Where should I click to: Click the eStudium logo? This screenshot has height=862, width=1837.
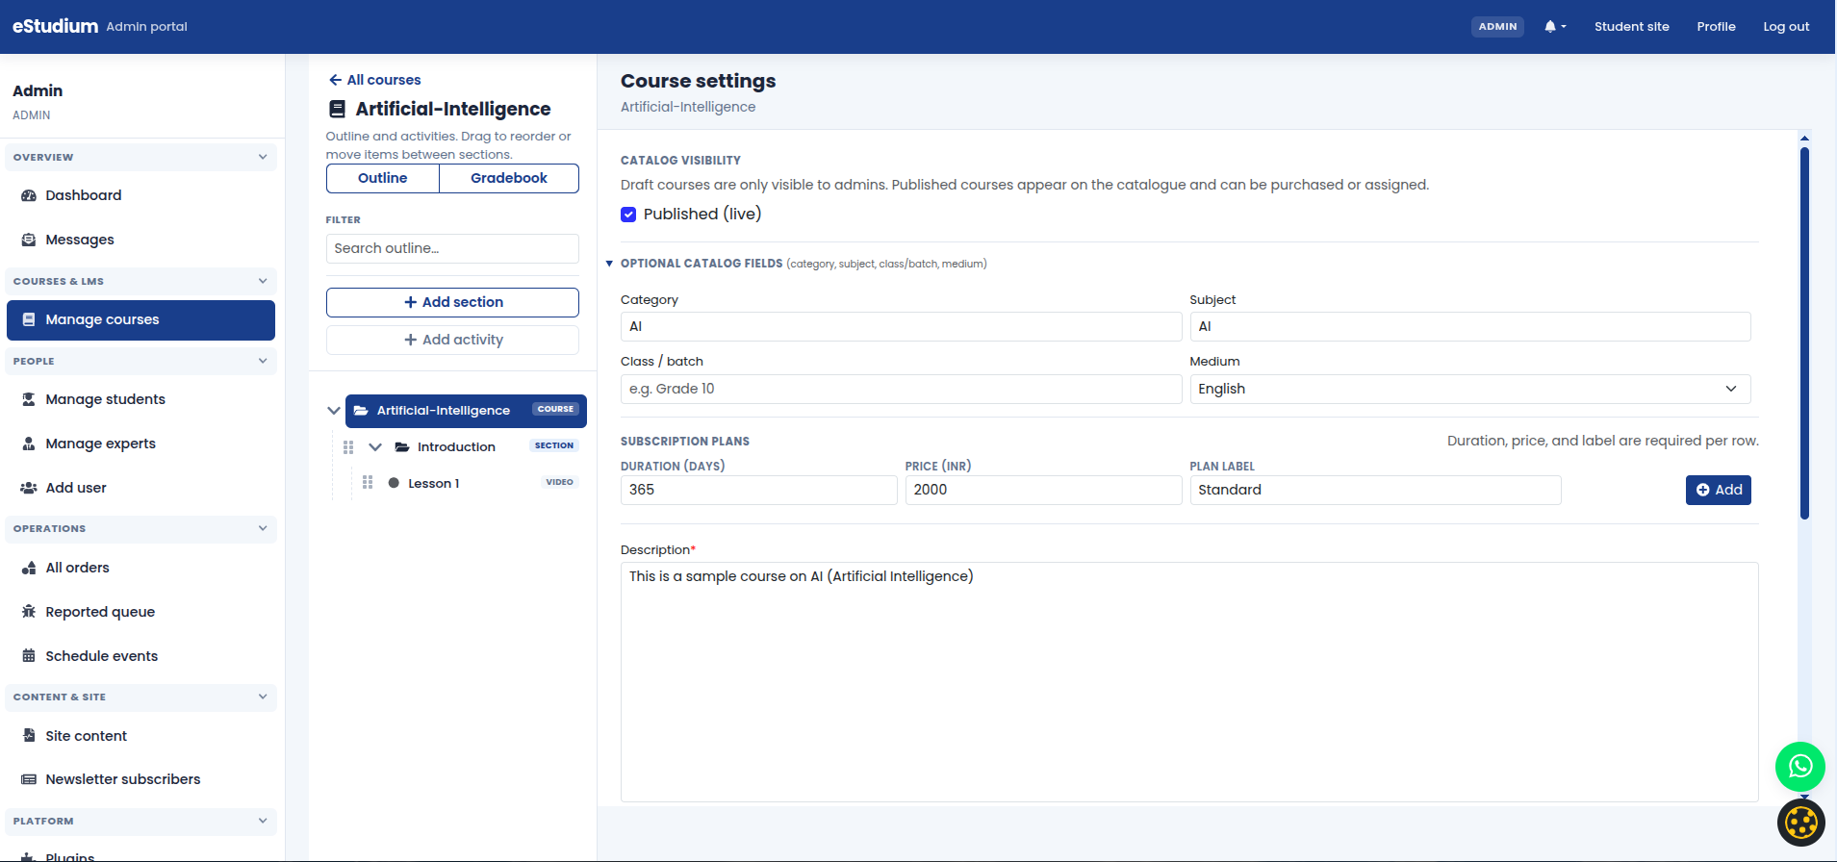[x=55, y=26]
